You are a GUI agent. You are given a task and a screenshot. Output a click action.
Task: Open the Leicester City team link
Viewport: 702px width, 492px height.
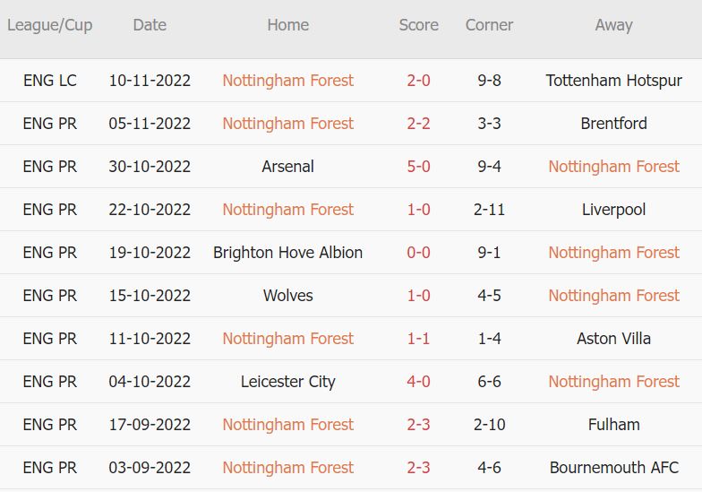tap(287, 382)
